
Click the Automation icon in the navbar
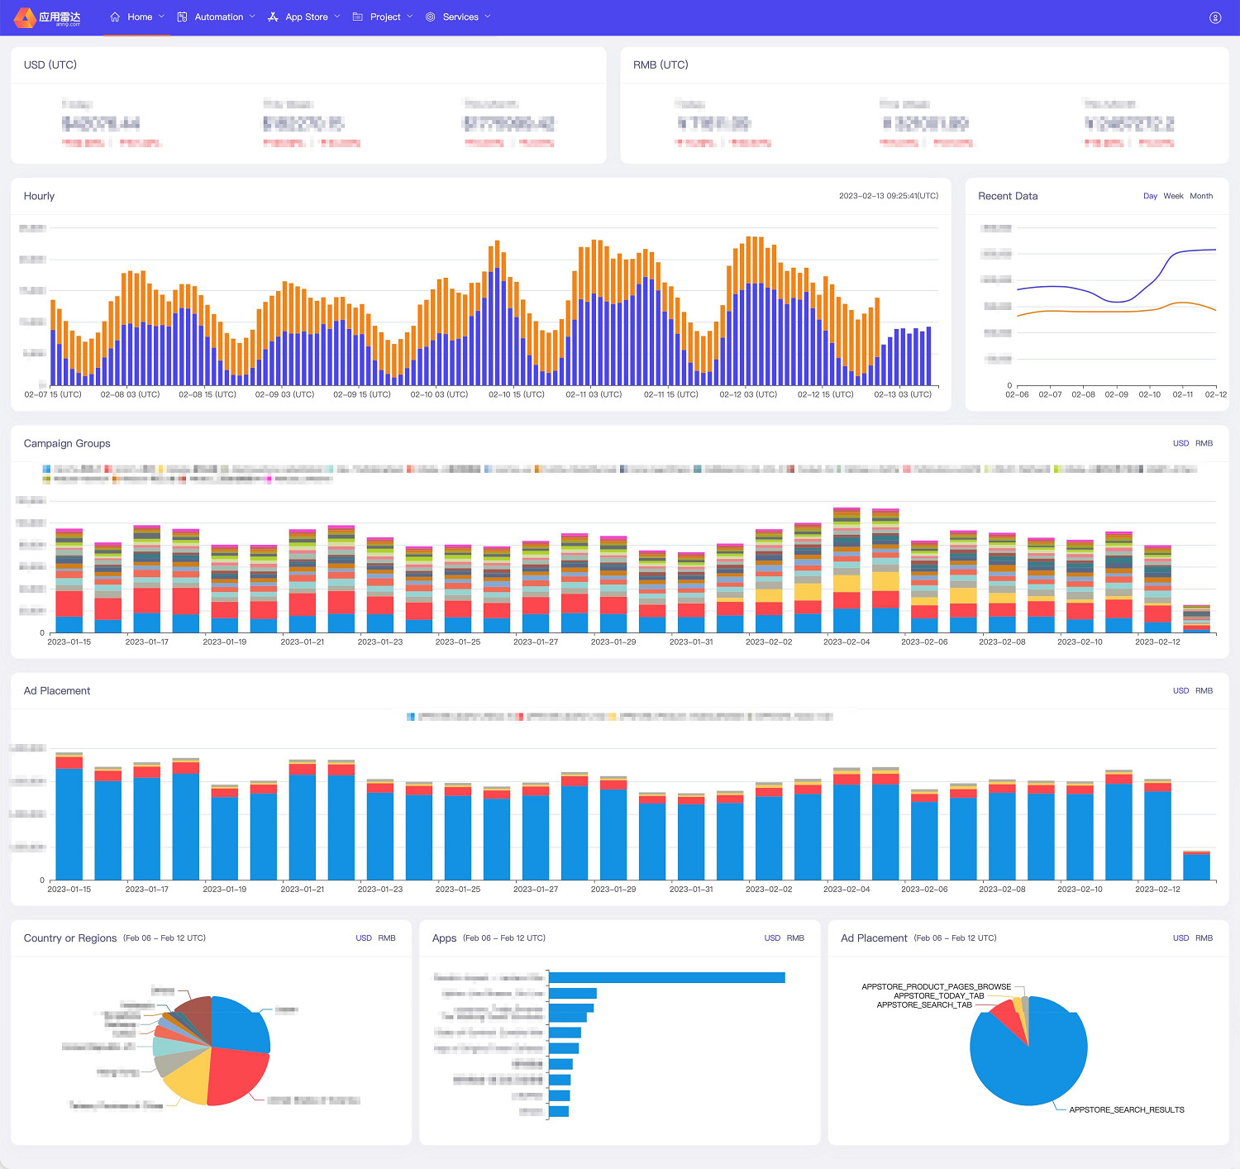(x=183, y=17)
